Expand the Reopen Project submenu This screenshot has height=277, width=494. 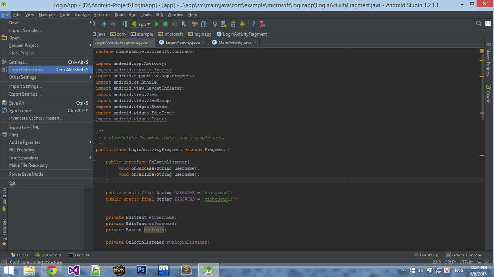[47, 45]
